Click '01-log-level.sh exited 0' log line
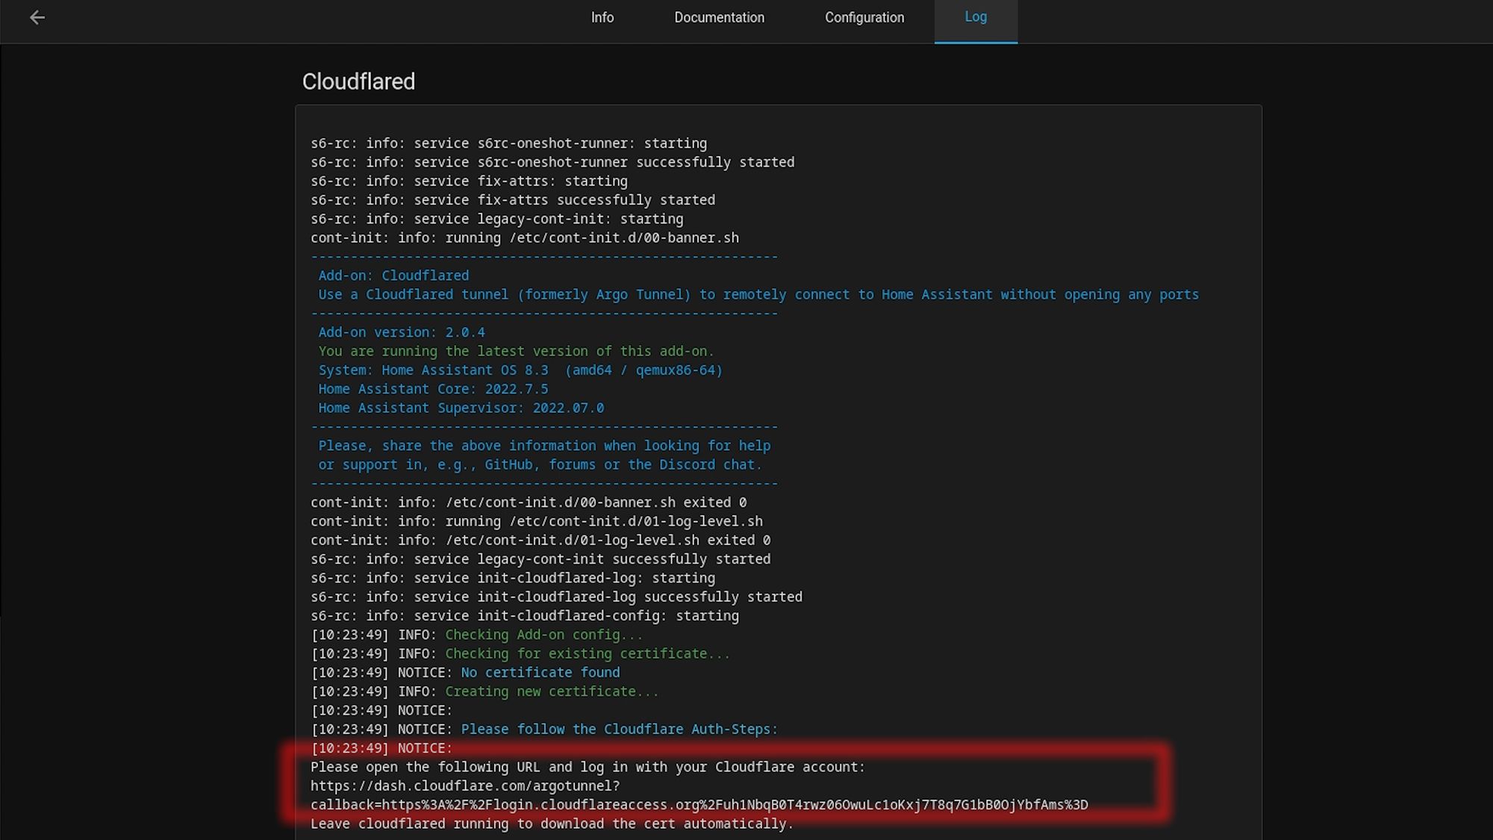 pos(540,540)
